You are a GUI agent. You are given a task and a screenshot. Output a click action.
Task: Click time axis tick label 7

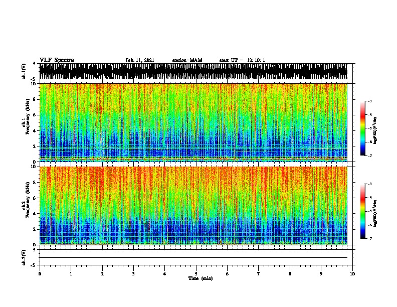[259, 274]
